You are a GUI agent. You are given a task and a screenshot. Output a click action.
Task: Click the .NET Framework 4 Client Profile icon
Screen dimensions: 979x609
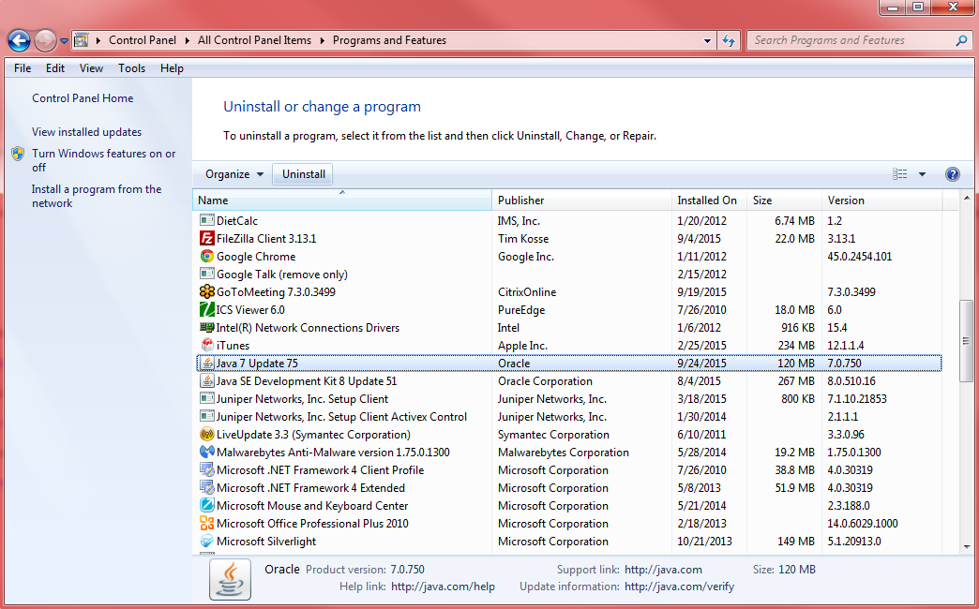point(206,469)
